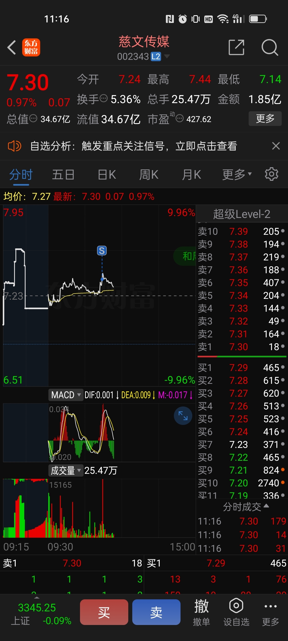This screenshot has width=288, height=641.
Task: Tap bottom 买1 7.29 queue header
Action: (216, 563)
